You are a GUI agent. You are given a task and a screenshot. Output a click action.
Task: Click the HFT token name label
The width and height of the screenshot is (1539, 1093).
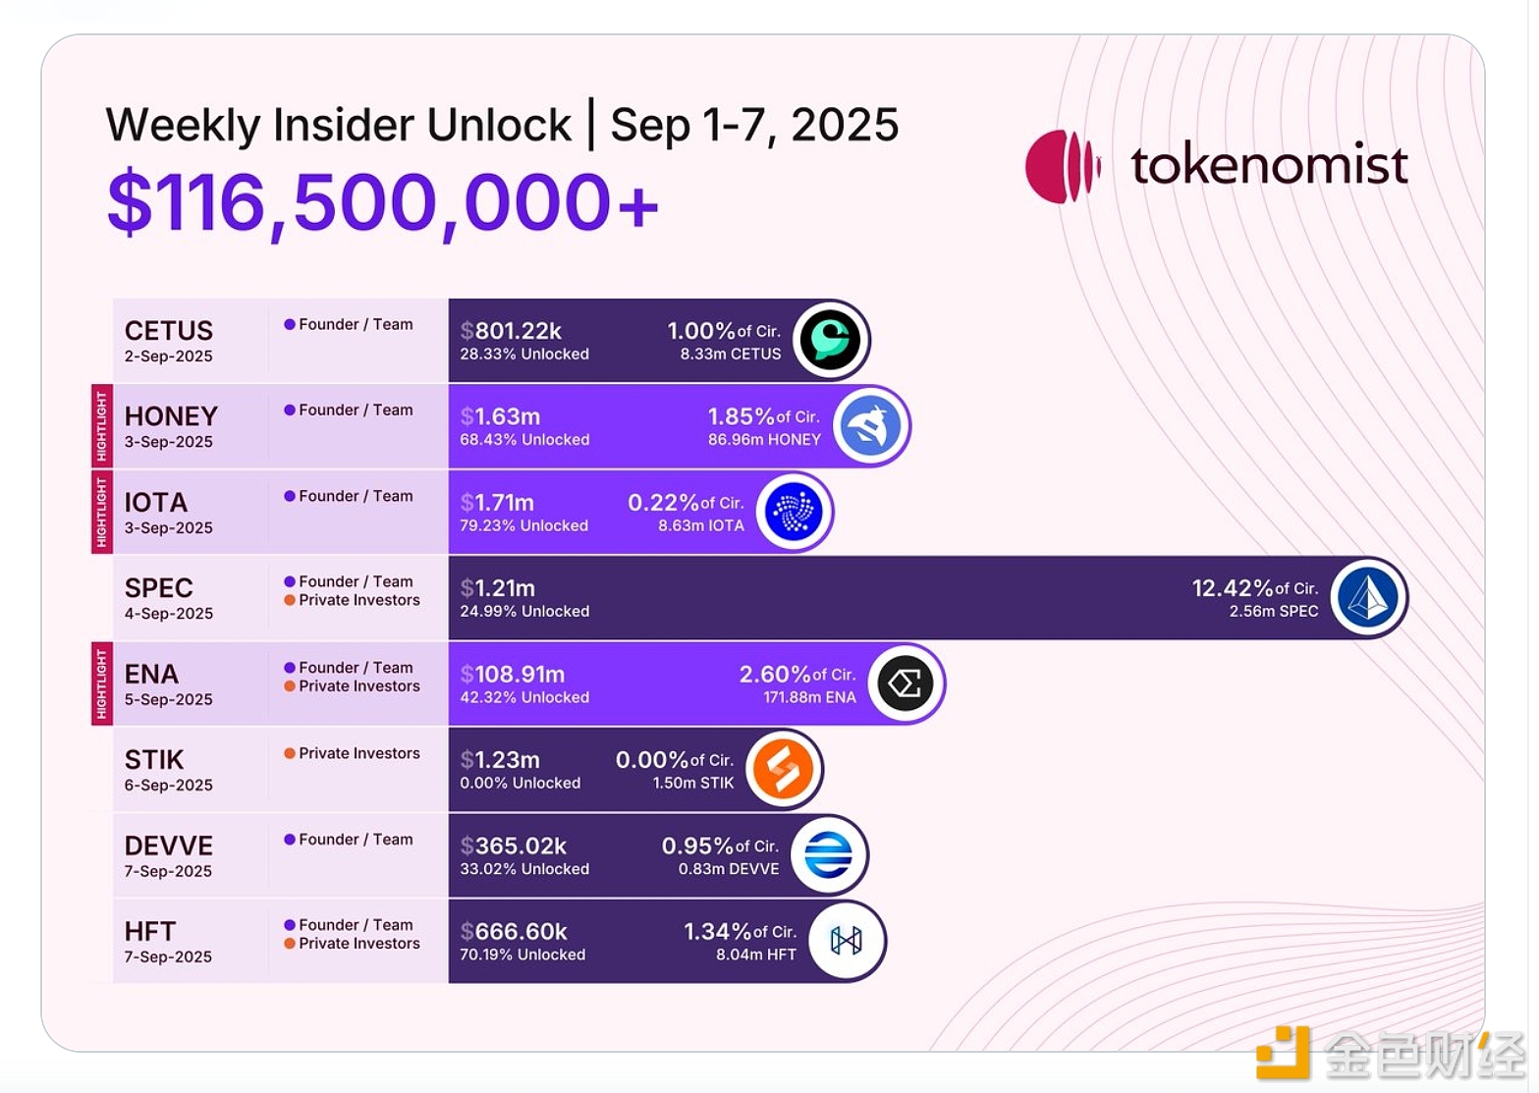(150, 931)
